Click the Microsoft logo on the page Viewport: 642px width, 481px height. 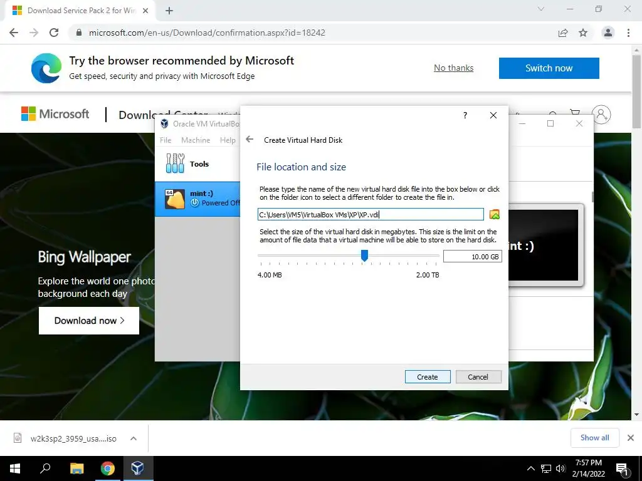(x=55, y=114)
